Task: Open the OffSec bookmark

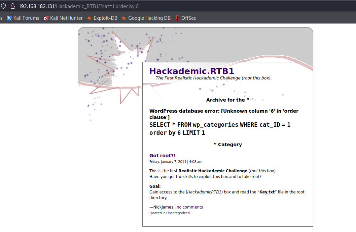Action: [x=185, y=18]
